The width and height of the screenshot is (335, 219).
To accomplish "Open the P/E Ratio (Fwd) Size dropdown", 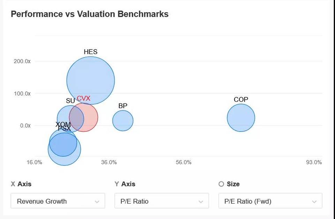I will tap(270, 201).
